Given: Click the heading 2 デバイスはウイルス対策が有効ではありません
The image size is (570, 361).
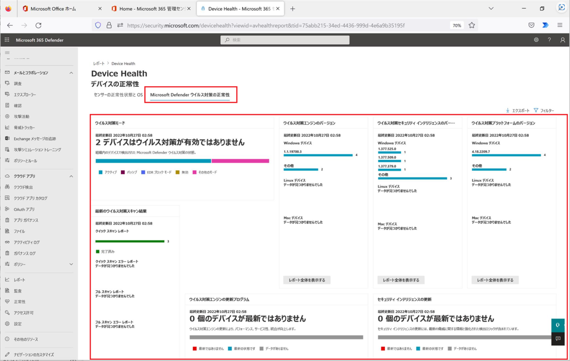Looking at the screenshot, I should 170,142.
